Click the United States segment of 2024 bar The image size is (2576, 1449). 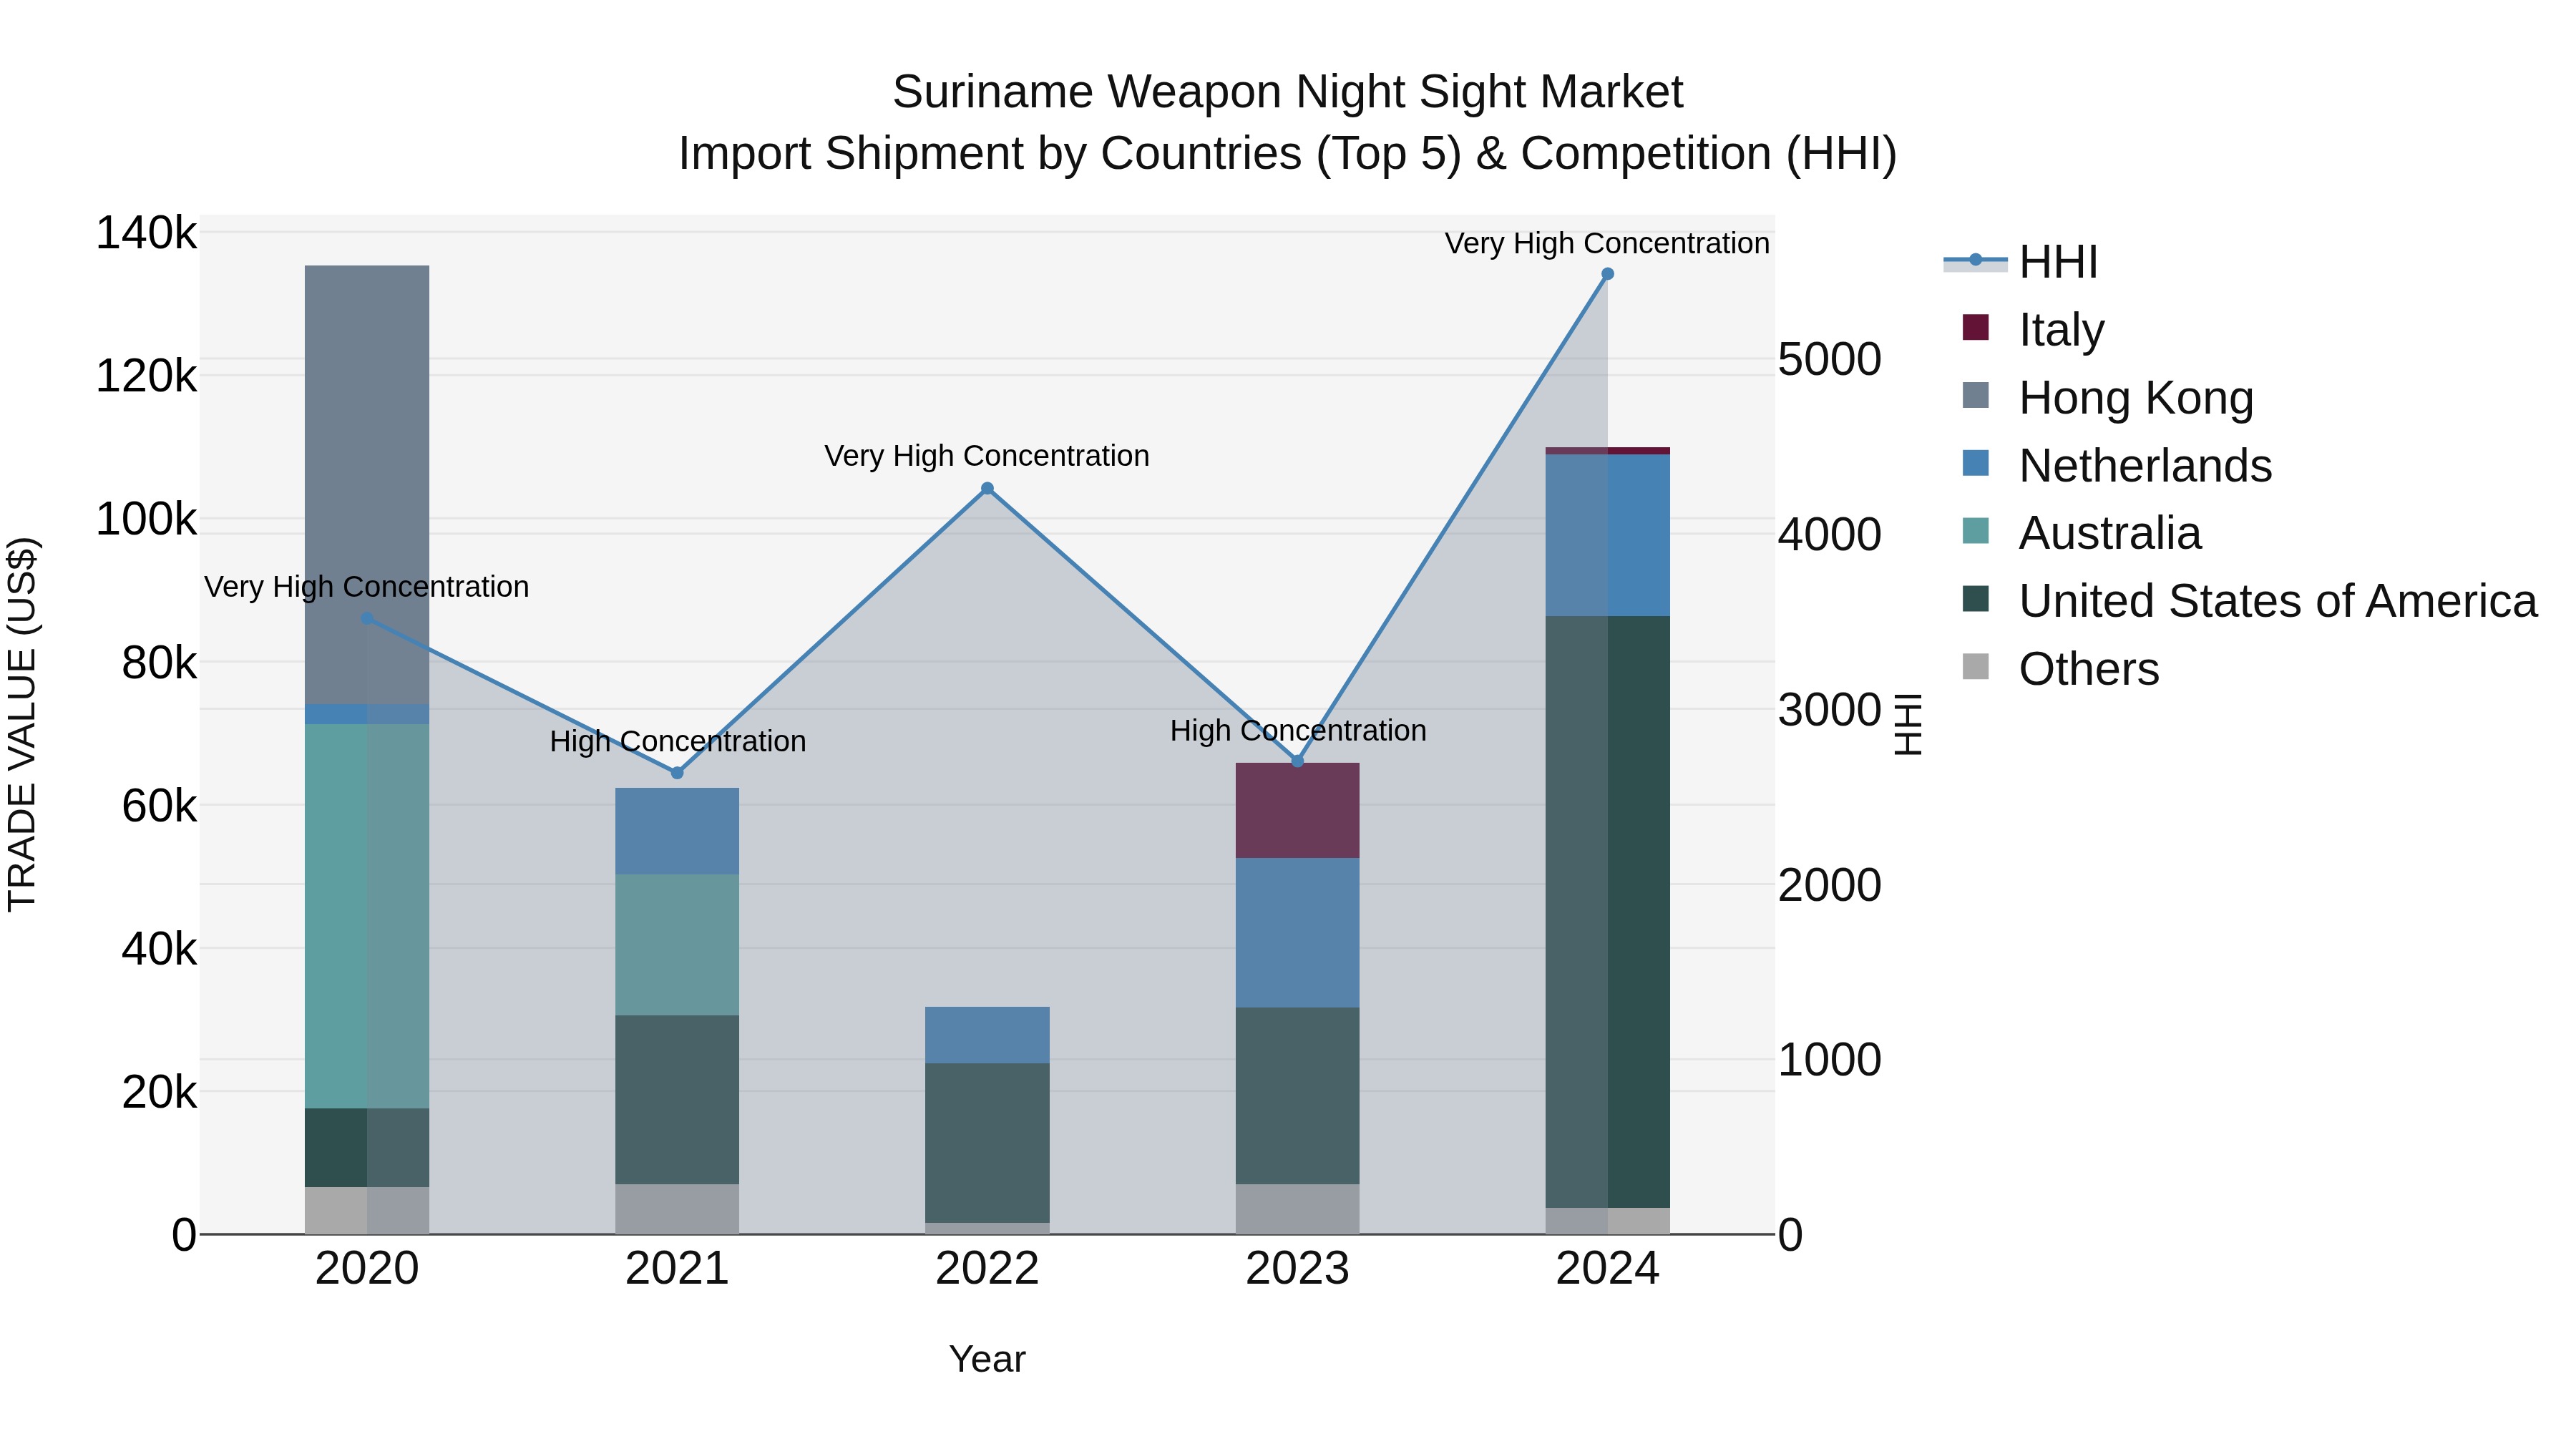pyautogui.click(x=1608, y=912)
